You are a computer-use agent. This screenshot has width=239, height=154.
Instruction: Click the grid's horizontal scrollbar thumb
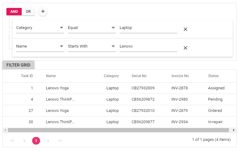[118, 130]
